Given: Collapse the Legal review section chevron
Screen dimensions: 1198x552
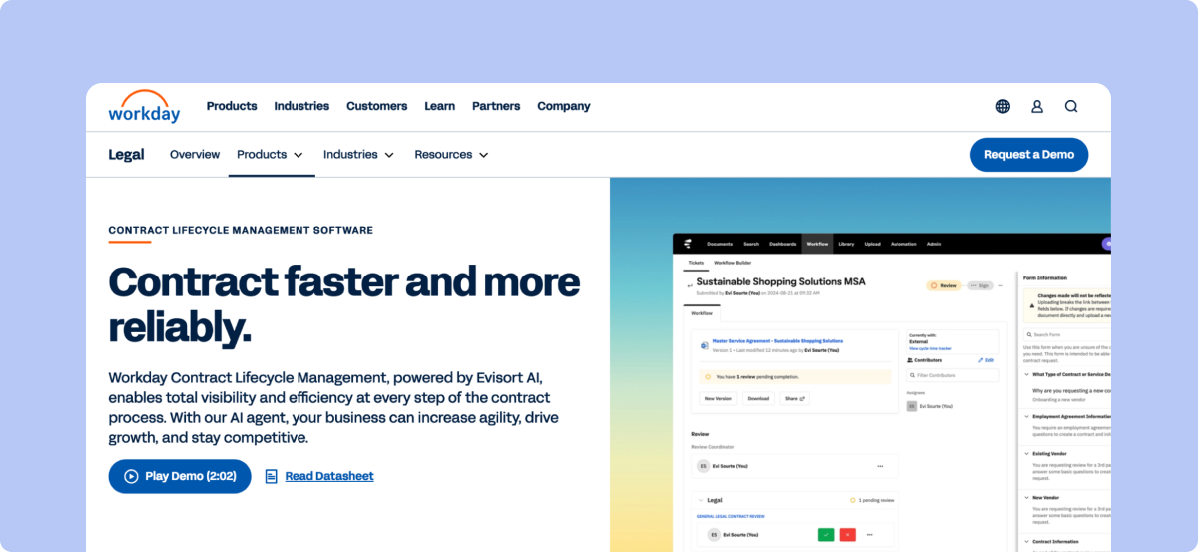Looking at the screenshot, I should (701, 500).
